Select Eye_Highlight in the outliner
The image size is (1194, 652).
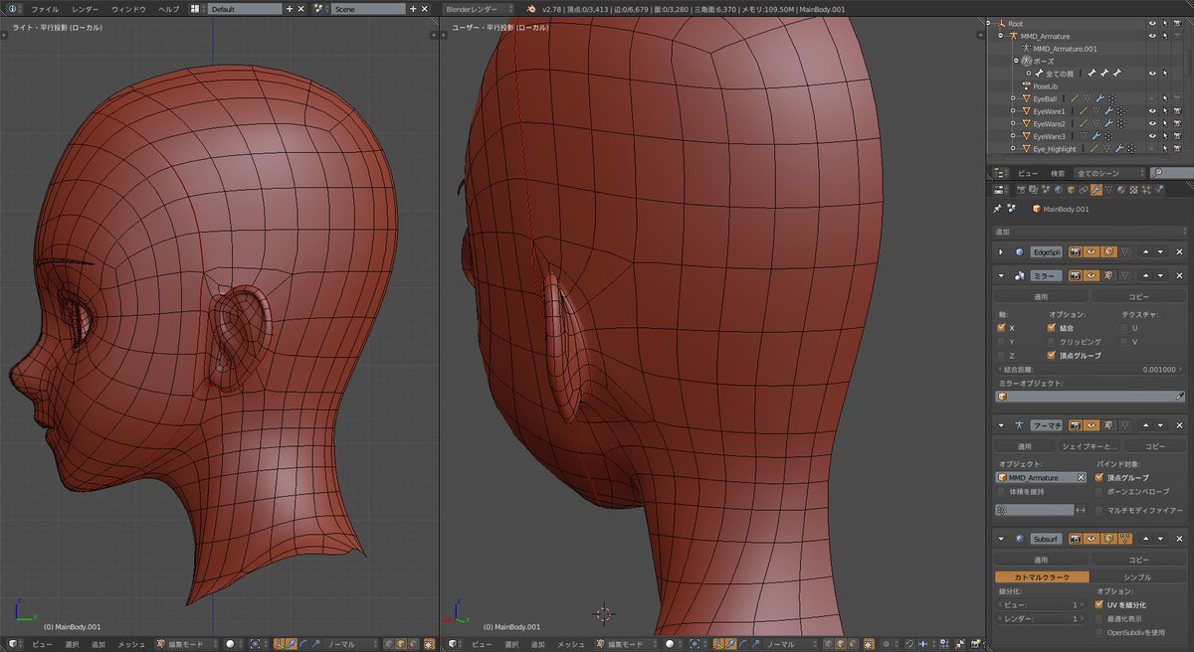coord(1054,149)
